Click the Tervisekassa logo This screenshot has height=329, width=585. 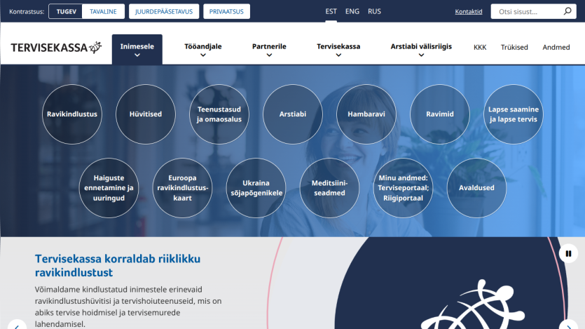point(56,48)
